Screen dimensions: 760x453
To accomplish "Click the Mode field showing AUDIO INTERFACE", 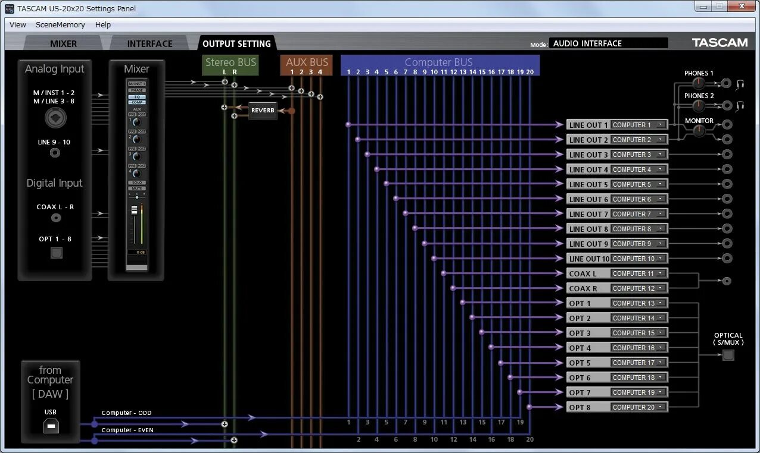I will [x=609, y=43].
